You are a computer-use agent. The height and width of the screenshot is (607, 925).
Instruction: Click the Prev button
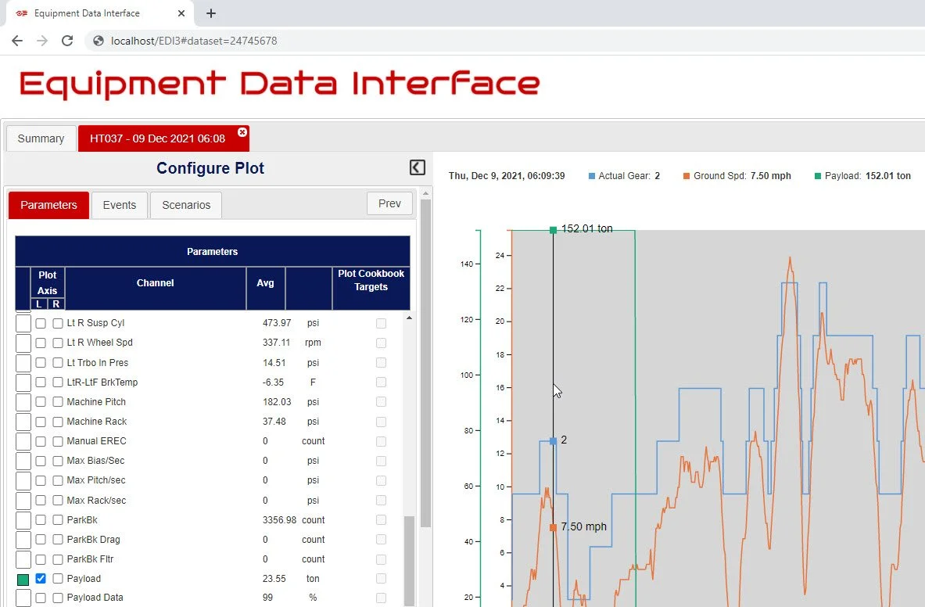pyautogui.click(x=389, y=203)
